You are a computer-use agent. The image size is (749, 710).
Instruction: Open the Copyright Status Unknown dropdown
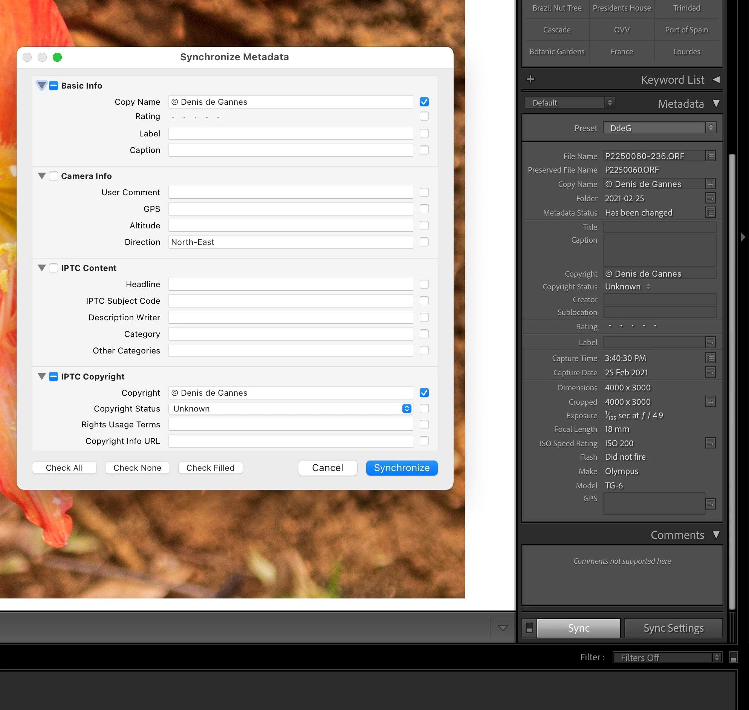(x=290, y=409)
